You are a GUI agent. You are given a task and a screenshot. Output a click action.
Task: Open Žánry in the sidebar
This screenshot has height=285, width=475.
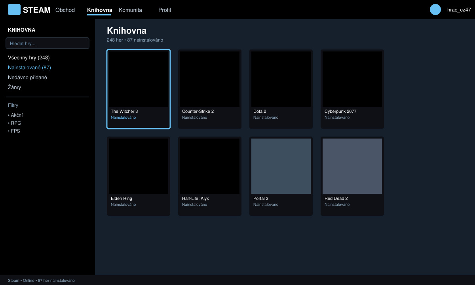[14, 87]
